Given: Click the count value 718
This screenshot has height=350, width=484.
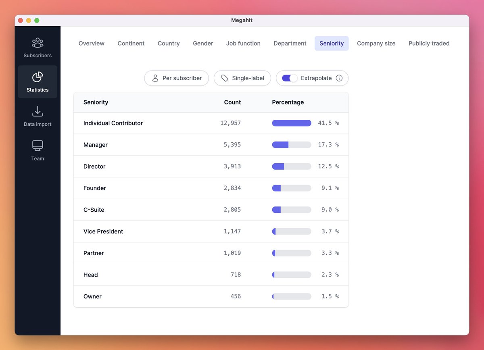Looking at the screenshot, I should coord(236,275).
